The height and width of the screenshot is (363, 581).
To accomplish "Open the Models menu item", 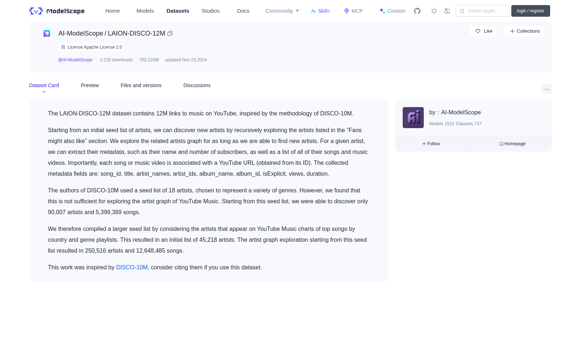I will click(x=145, y=11).
